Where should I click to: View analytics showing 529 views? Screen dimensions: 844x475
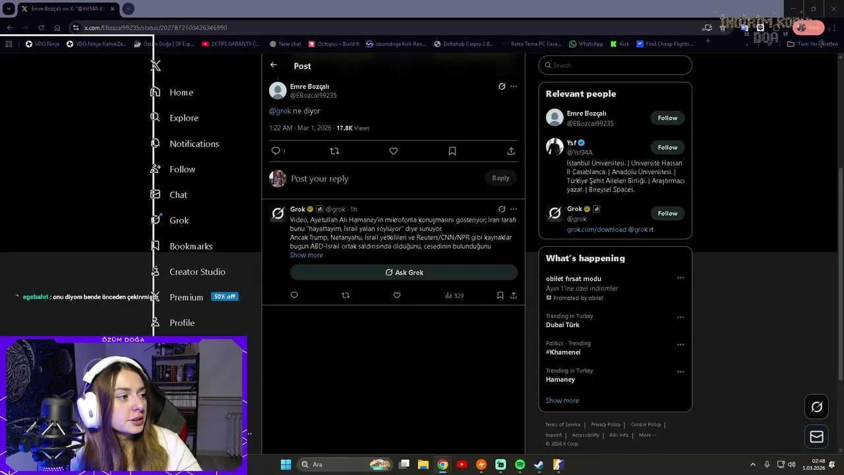pos(454,296)
